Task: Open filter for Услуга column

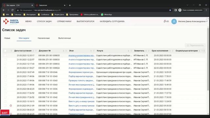Action: click(x=131, y=51)
